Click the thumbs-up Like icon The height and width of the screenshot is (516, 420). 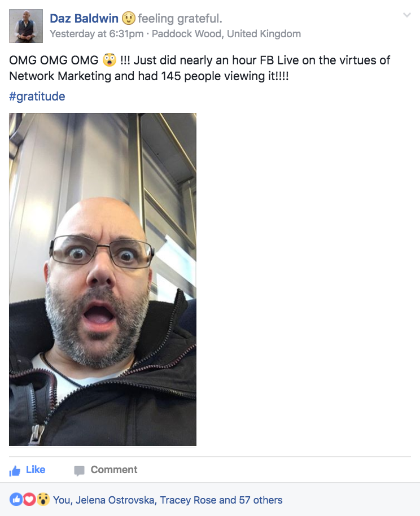(x=15, y=471)
